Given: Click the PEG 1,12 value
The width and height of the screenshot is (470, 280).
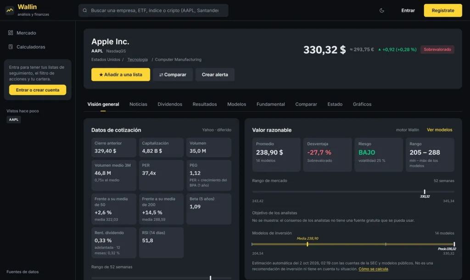Looking at the screenshot, I should tap(195, 173).
